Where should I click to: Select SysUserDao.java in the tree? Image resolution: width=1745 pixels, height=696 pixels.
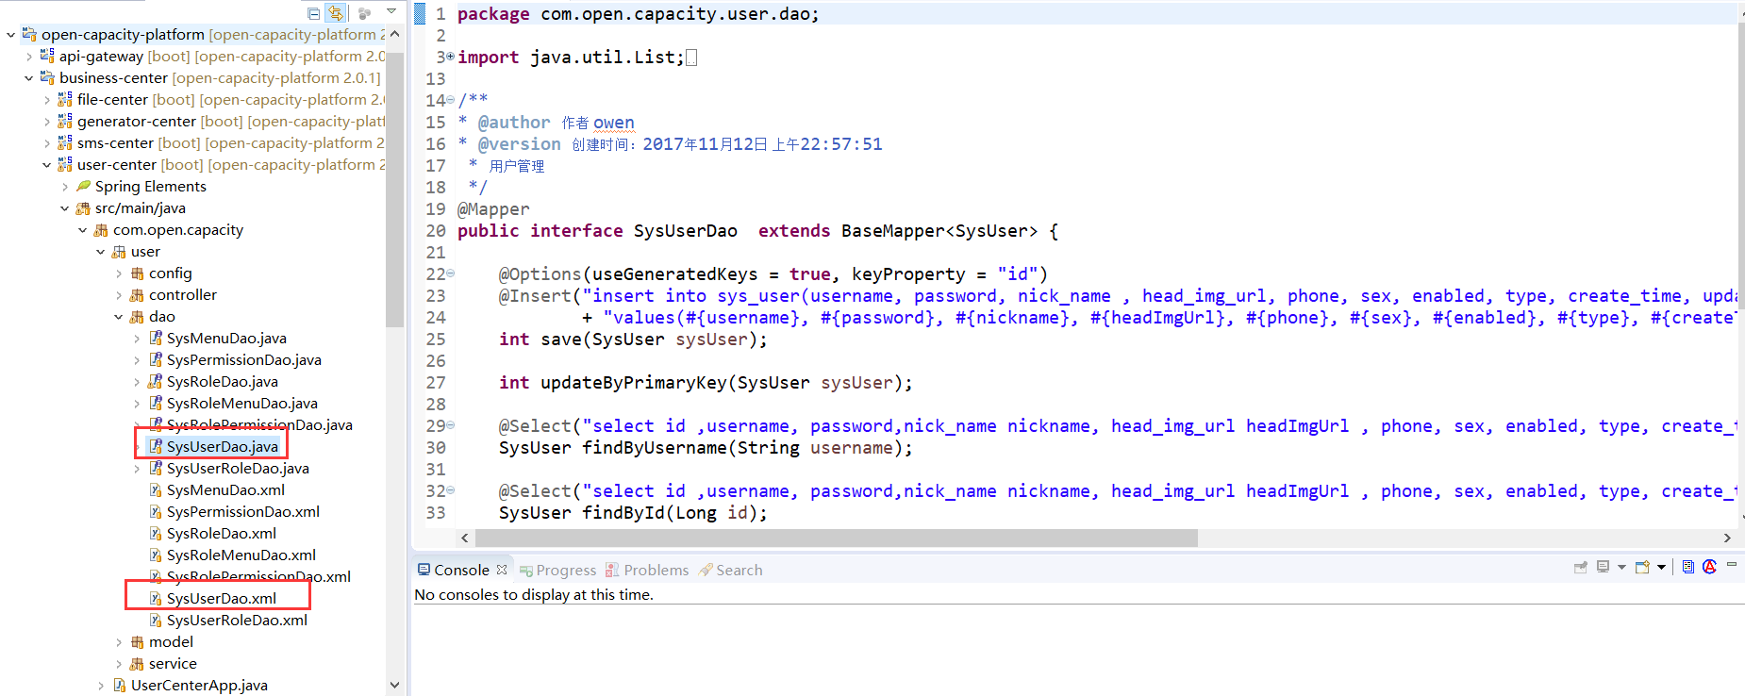pos(223,447)
